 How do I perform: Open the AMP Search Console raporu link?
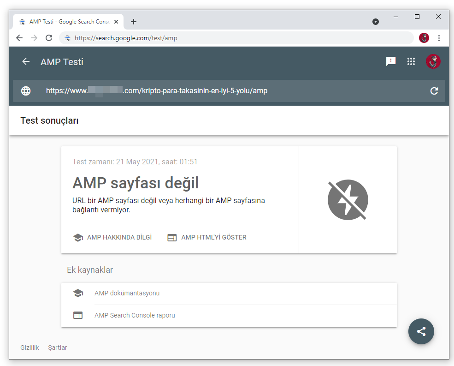coord(135,316)
